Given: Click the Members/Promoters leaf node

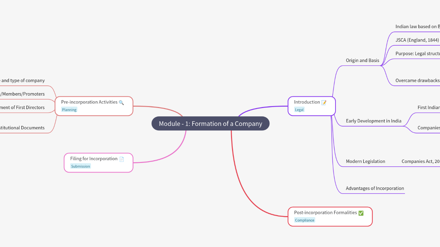Looking at the screenshot, I should [23, 94].
